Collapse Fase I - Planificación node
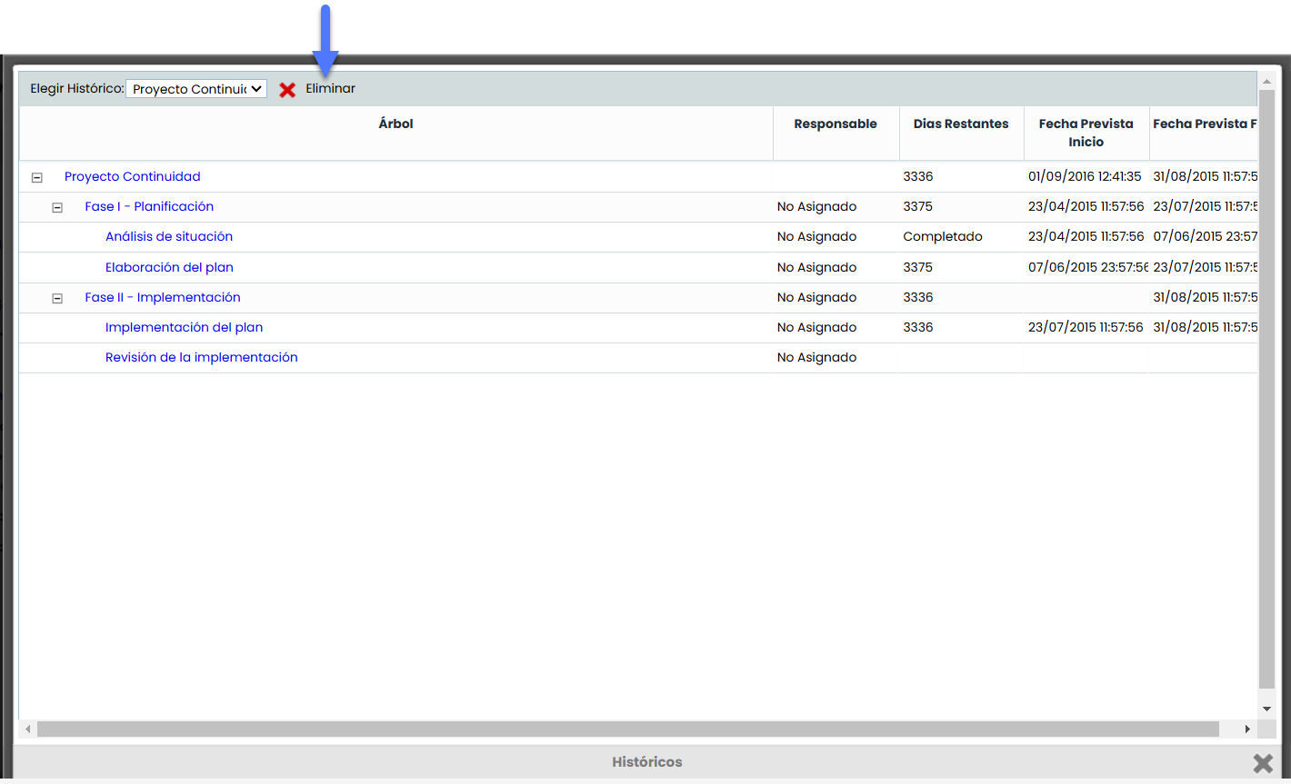This screenshot has height=784, width=1291. tap(57, 208)
